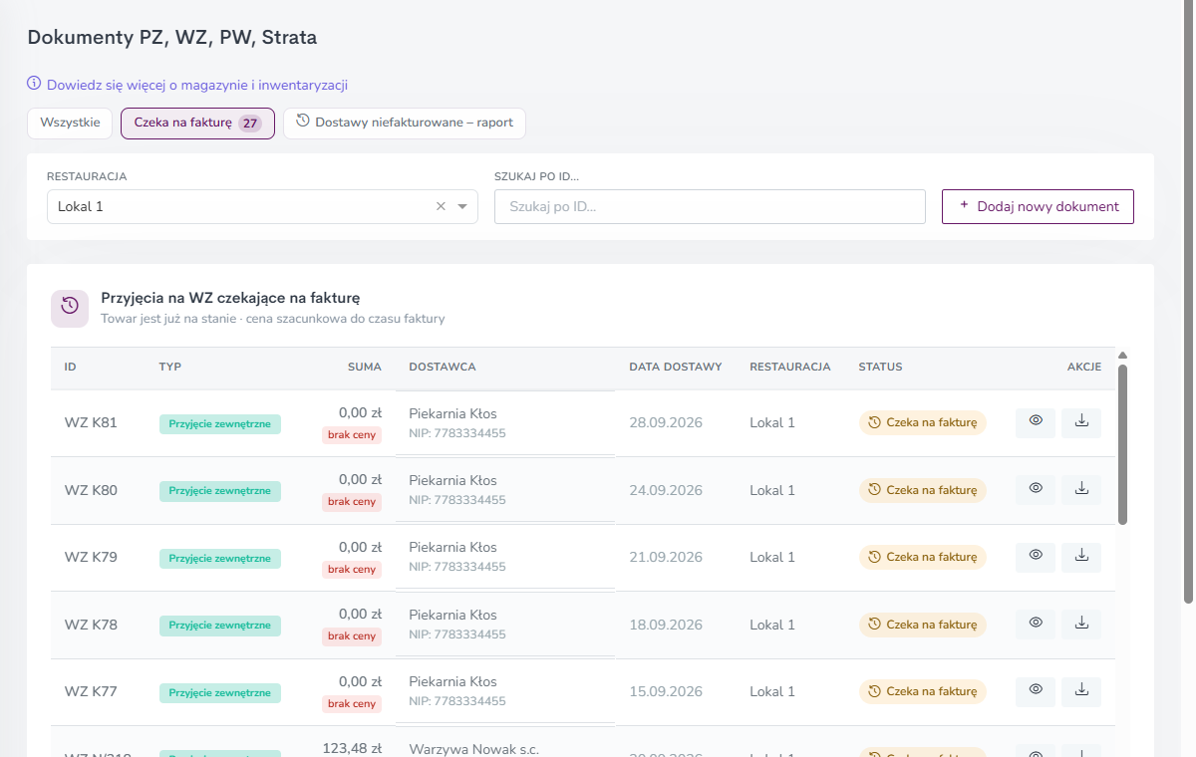Click the DATA DOSTAWY column header
The height and width of the screenshot is (757, 1196).
click(x=676, y=367)
